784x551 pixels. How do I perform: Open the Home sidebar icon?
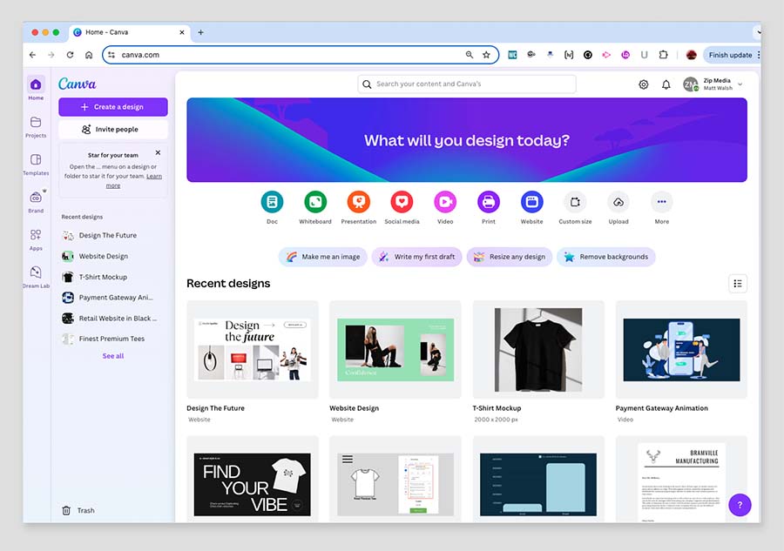point(36,85)
